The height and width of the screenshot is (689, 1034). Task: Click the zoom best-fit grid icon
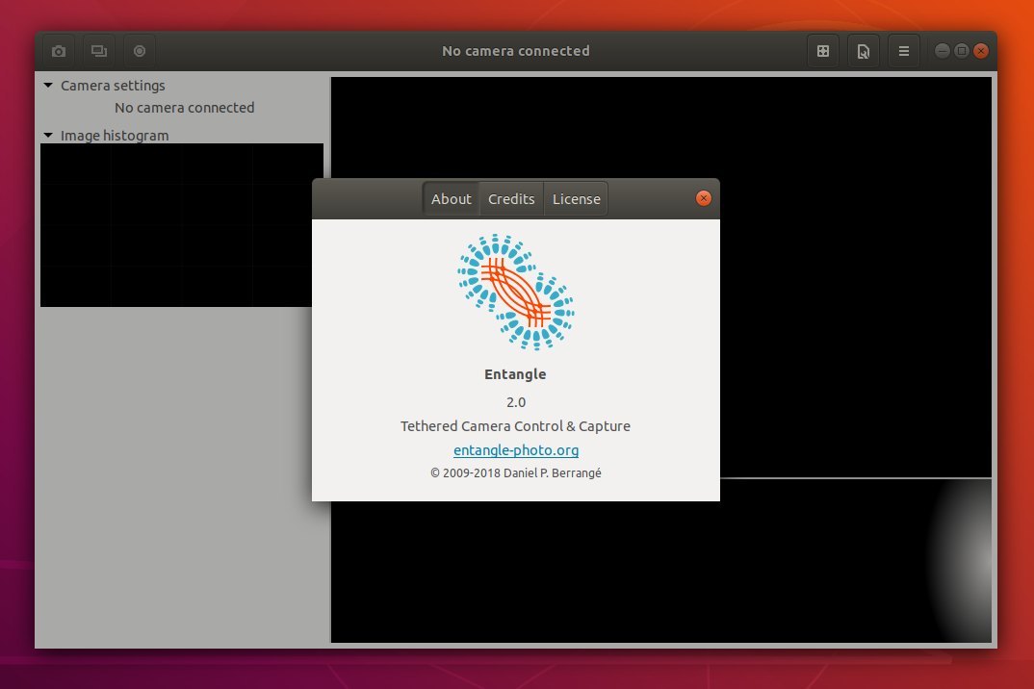(823, 51)
